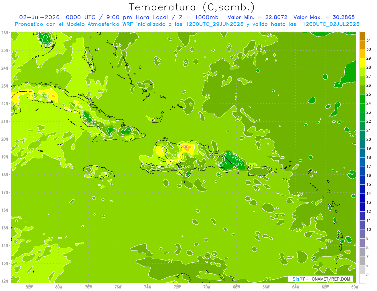This screenshot has height=291, width=377.
Task: Click legend value 15 on the color scale
Action: click(x=369, y=184)
